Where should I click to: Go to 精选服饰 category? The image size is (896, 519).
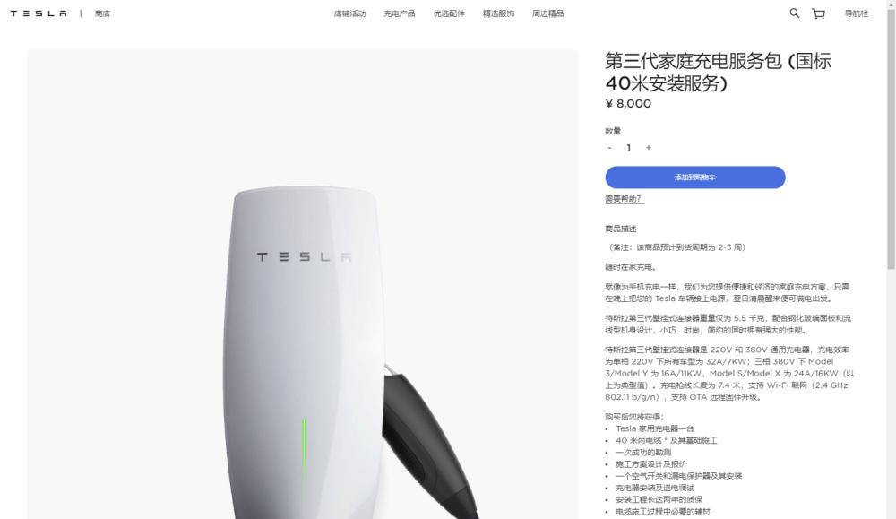(x=498, y=13)
